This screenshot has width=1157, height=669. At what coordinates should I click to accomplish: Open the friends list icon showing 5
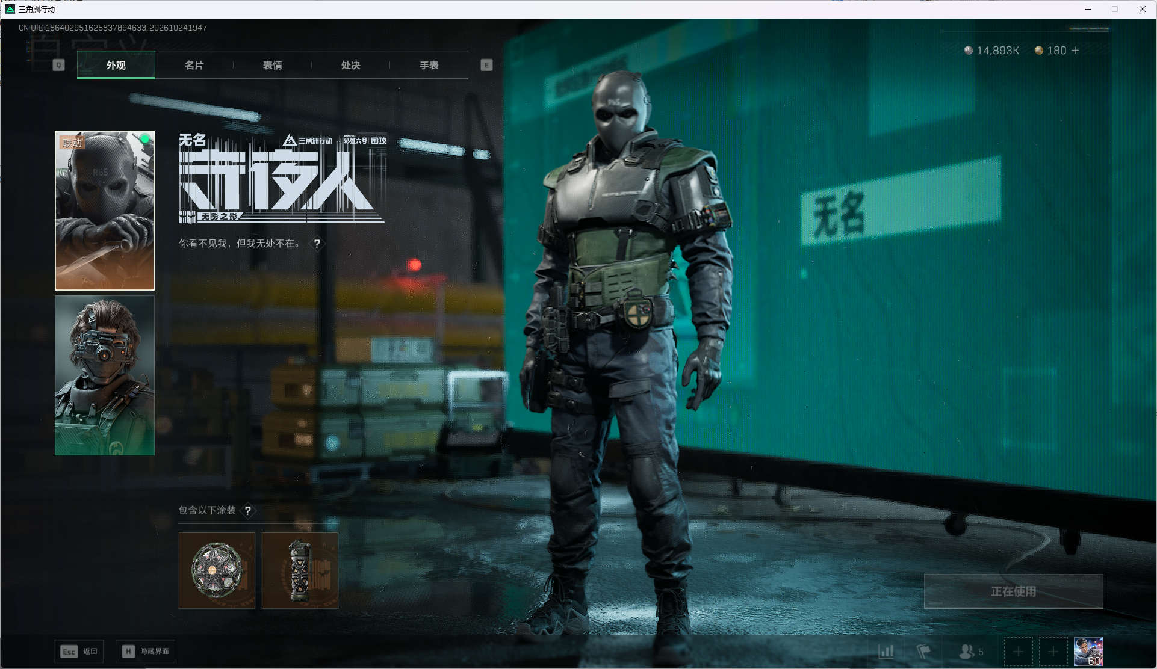pyautogui.click(x=971, y=652)
